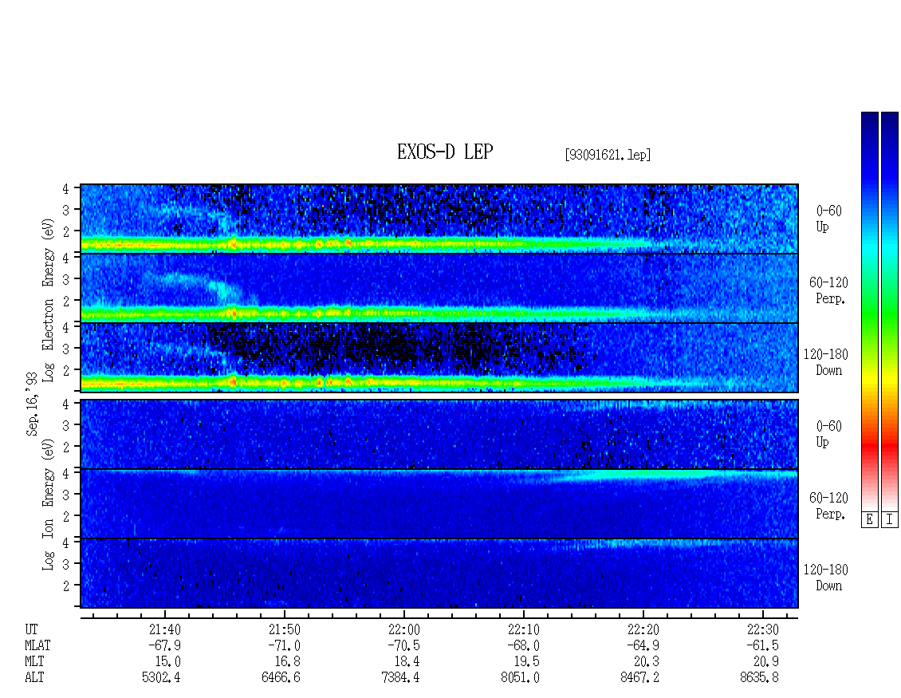Click the 22:20 time tick label
This screenshot has width=901, height=698.
643,629
